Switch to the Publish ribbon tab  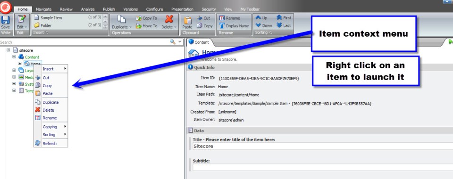coord(109,9)
